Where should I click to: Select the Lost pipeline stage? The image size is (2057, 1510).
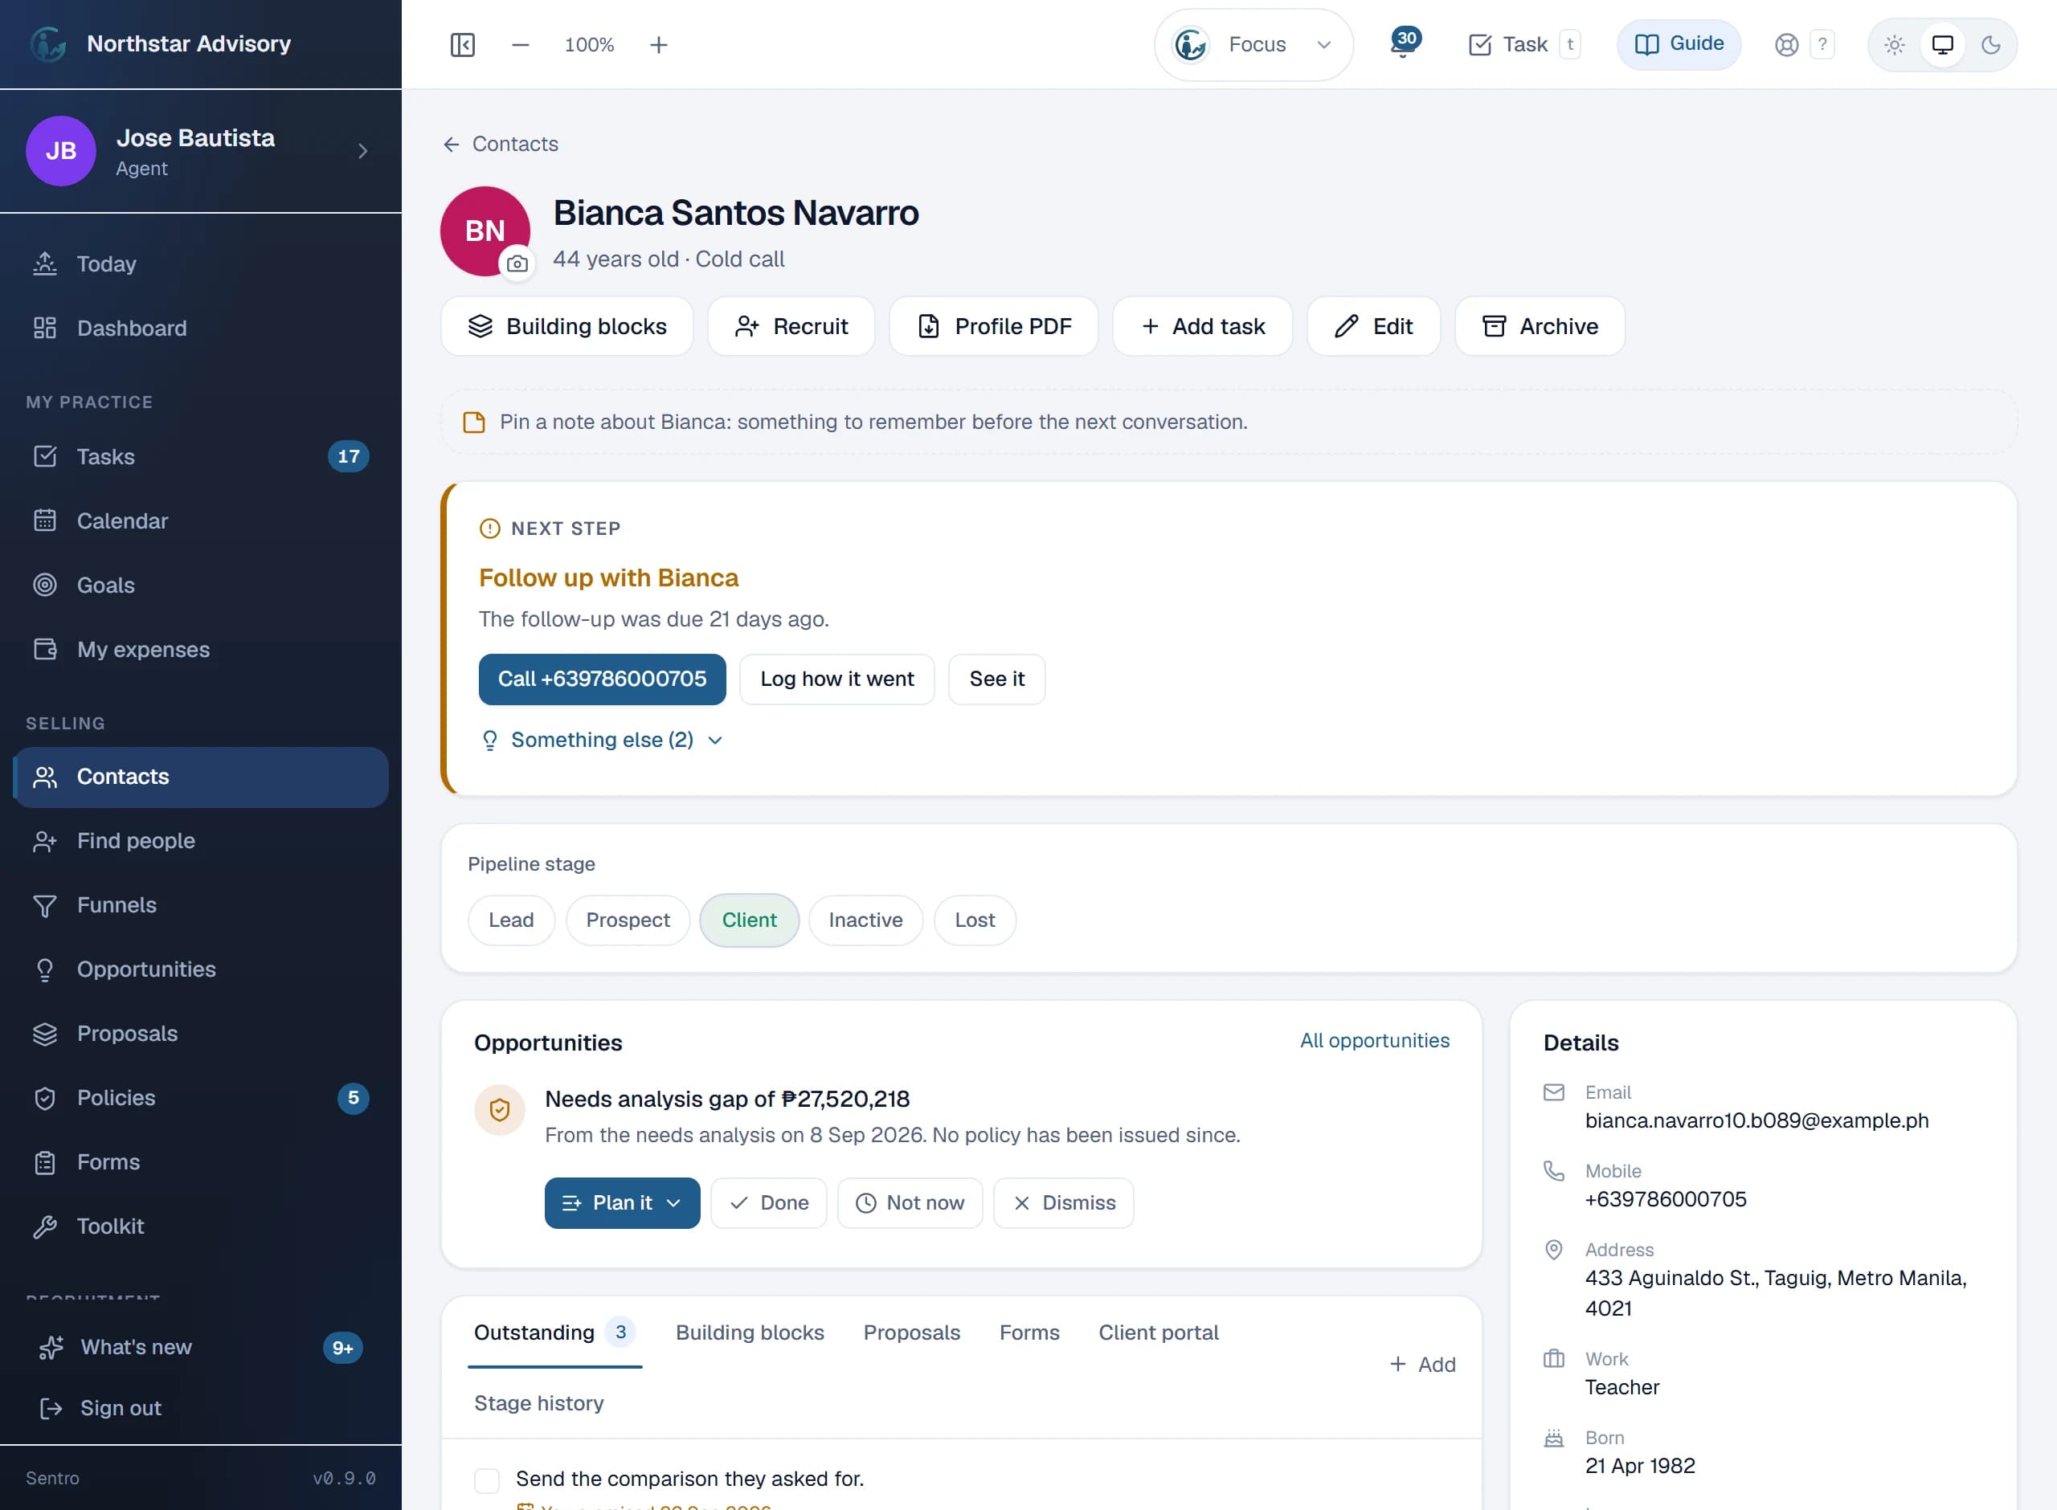tap(975, 920)
